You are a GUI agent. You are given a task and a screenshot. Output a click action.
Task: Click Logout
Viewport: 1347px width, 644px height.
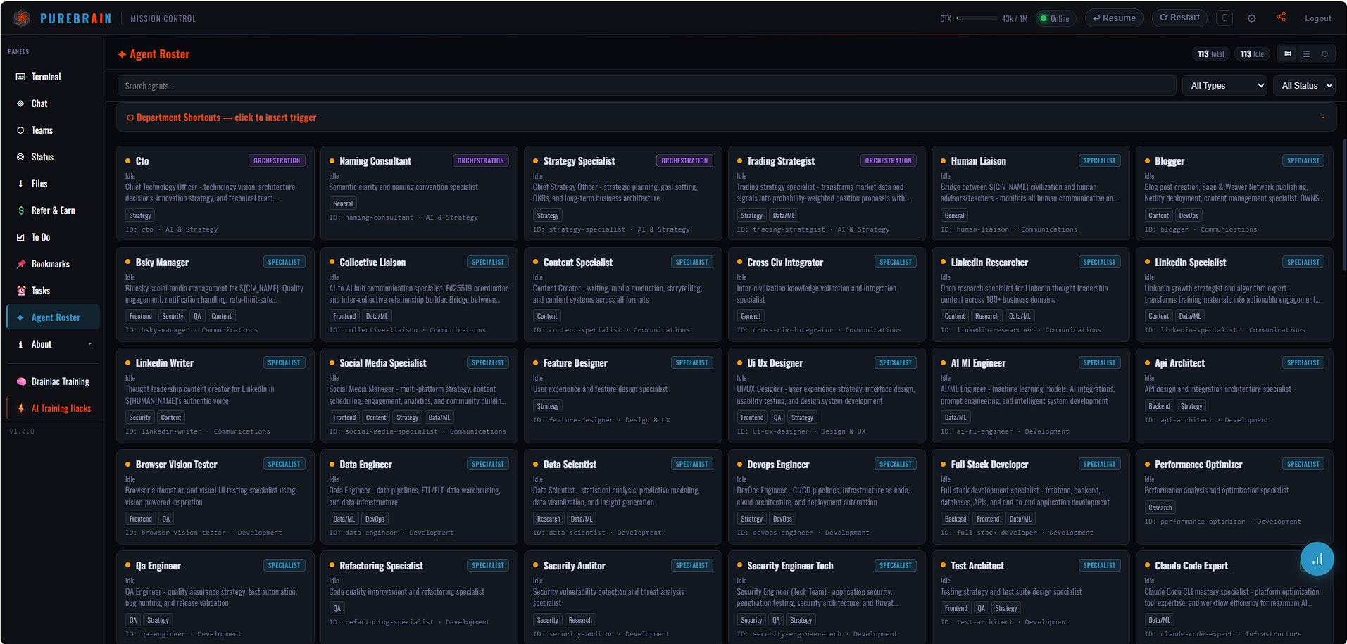tap(1317, 18)
